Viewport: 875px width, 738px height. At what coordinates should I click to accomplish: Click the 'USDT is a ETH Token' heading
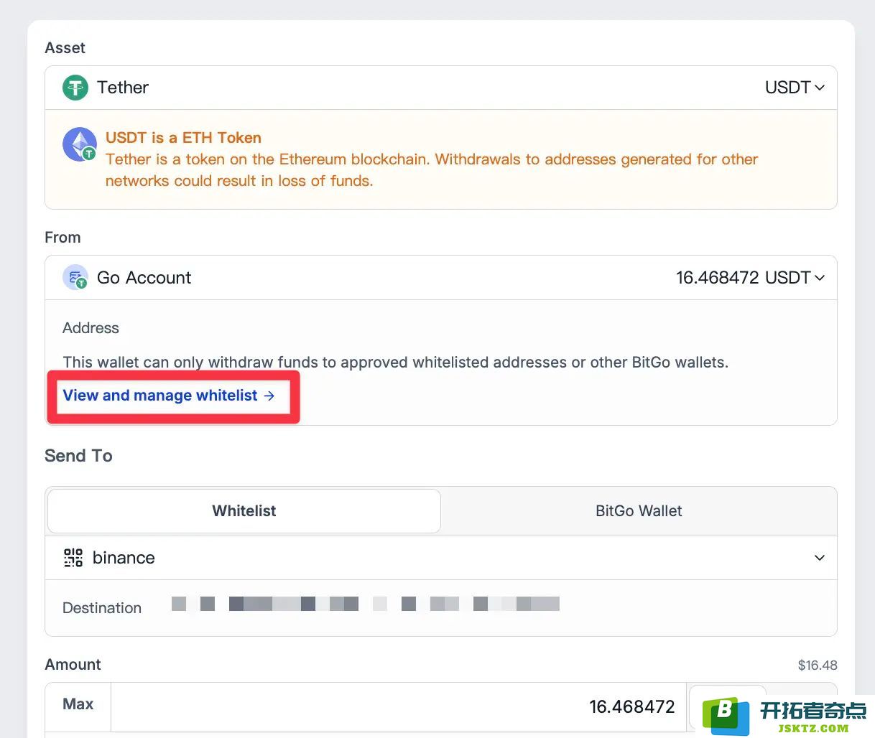click(183, 138)
